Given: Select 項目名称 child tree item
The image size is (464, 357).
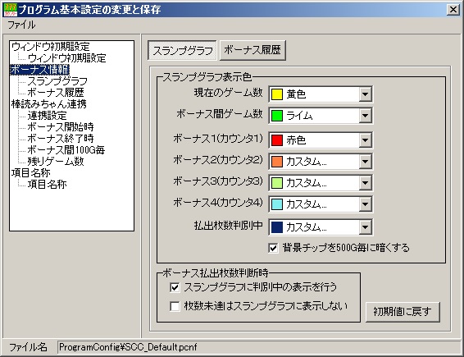Looking at the screenshot, I should (x=47, y=185).
